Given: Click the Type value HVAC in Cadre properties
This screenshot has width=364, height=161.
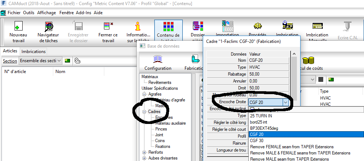Looking at the screenshot, I should (x=268, y=67).
